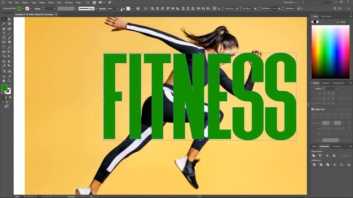Open stroke weight dropdown in control bar
The height and width of the screenshot is (198, 353).
(x=55, y=9)
